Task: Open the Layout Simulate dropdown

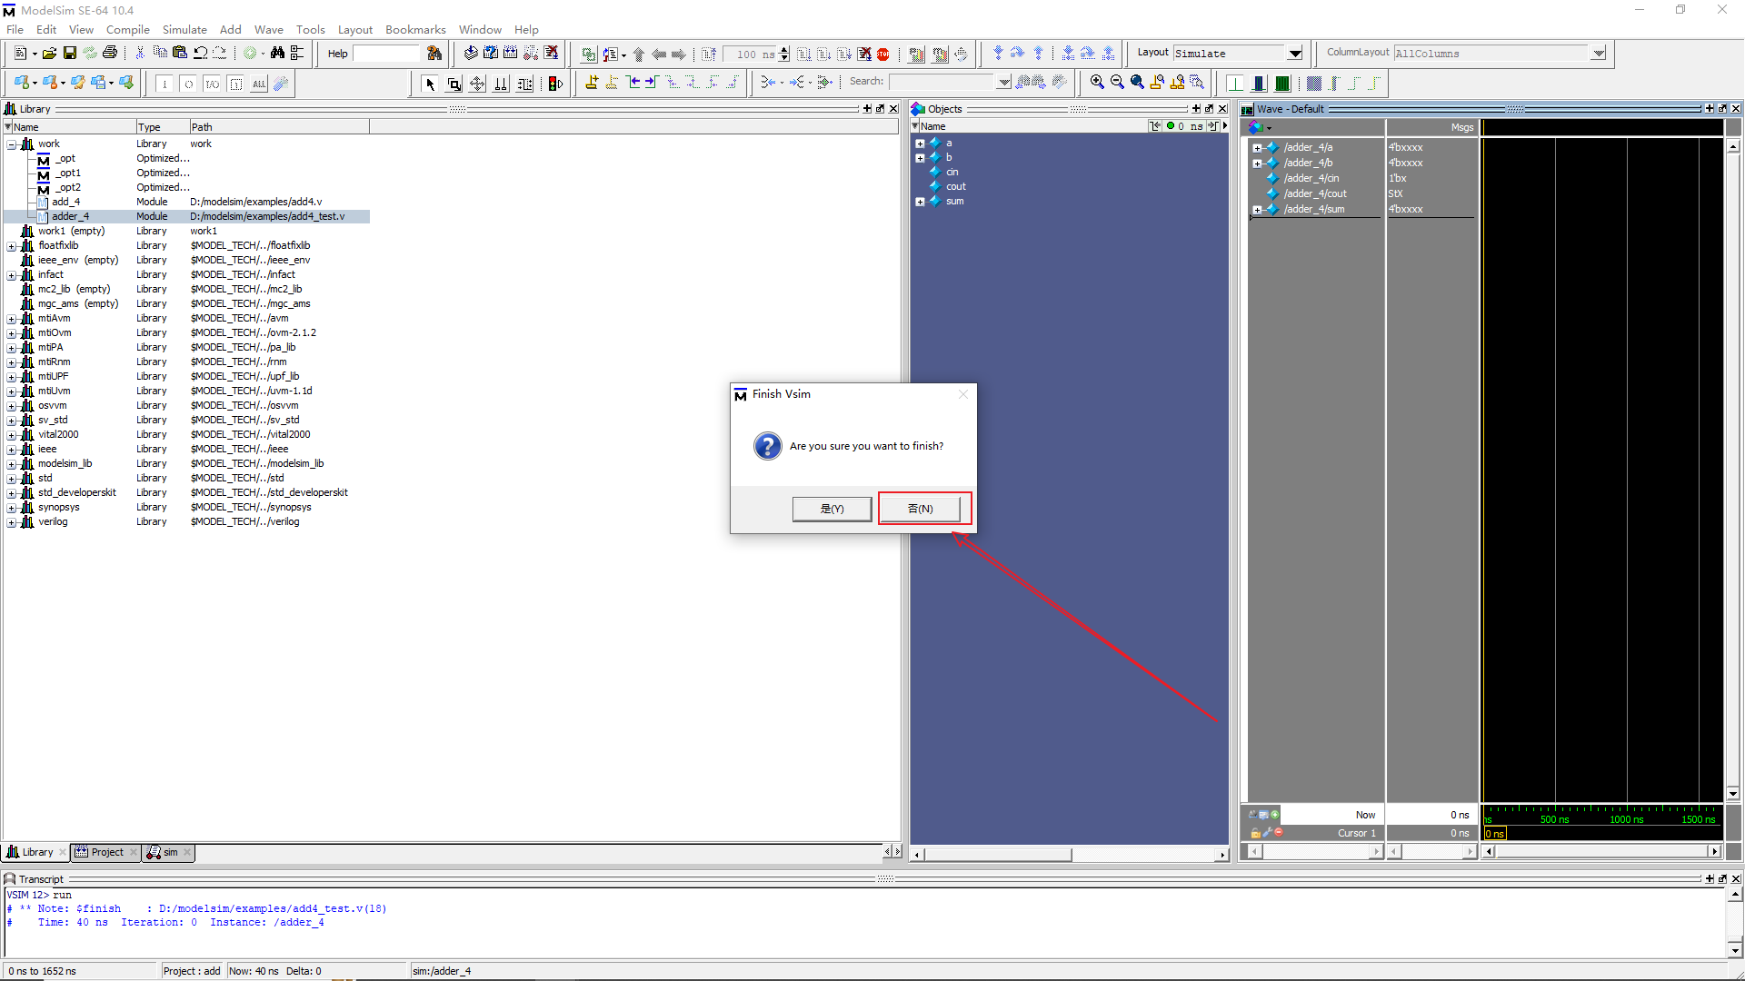Action: (1295, 54)
